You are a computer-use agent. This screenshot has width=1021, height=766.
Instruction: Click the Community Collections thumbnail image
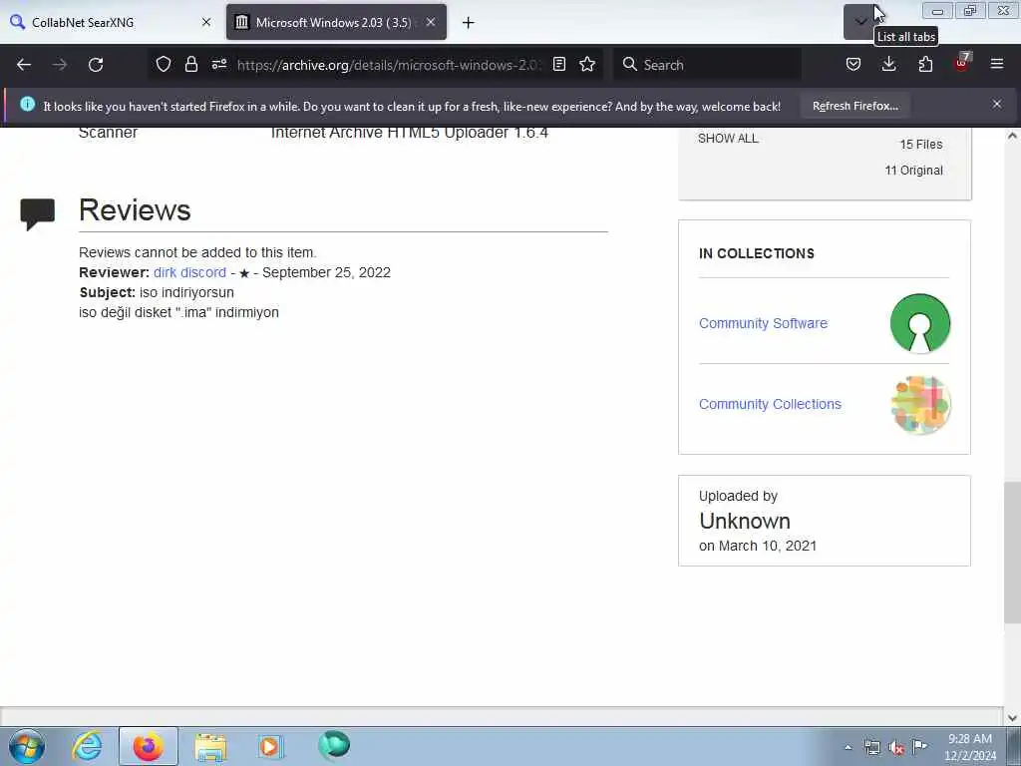pyautogui.click(x=920, y=405)
